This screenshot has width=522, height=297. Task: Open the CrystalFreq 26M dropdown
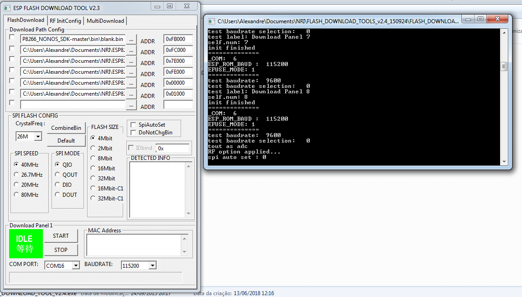click(x=38, y=136)
